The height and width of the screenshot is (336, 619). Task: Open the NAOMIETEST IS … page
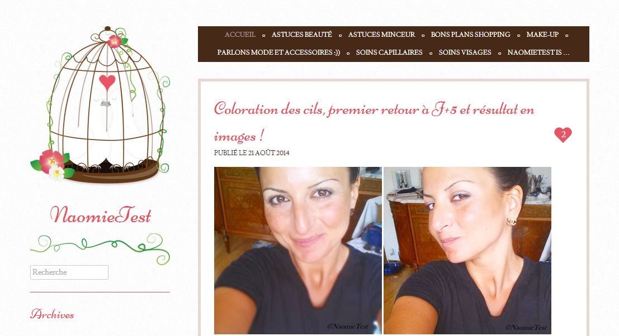(x=538, y=52)
